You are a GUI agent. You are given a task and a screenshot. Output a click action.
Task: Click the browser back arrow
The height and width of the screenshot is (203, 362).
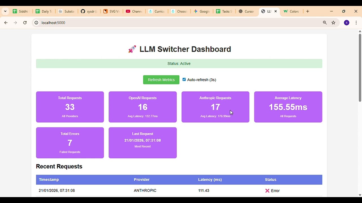click(6, 23)
